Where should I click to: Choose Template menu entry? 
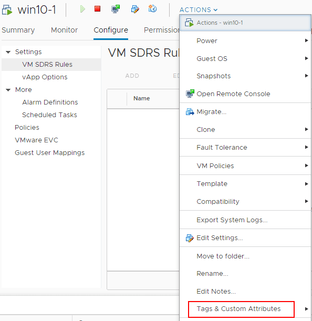245,184
